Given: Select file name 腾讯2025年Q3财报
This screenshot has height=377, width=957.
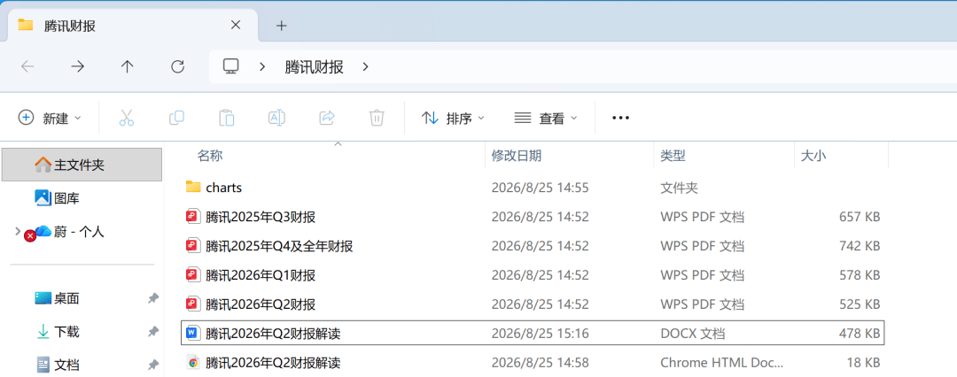Looking at the screenshot, I should 261,217.
